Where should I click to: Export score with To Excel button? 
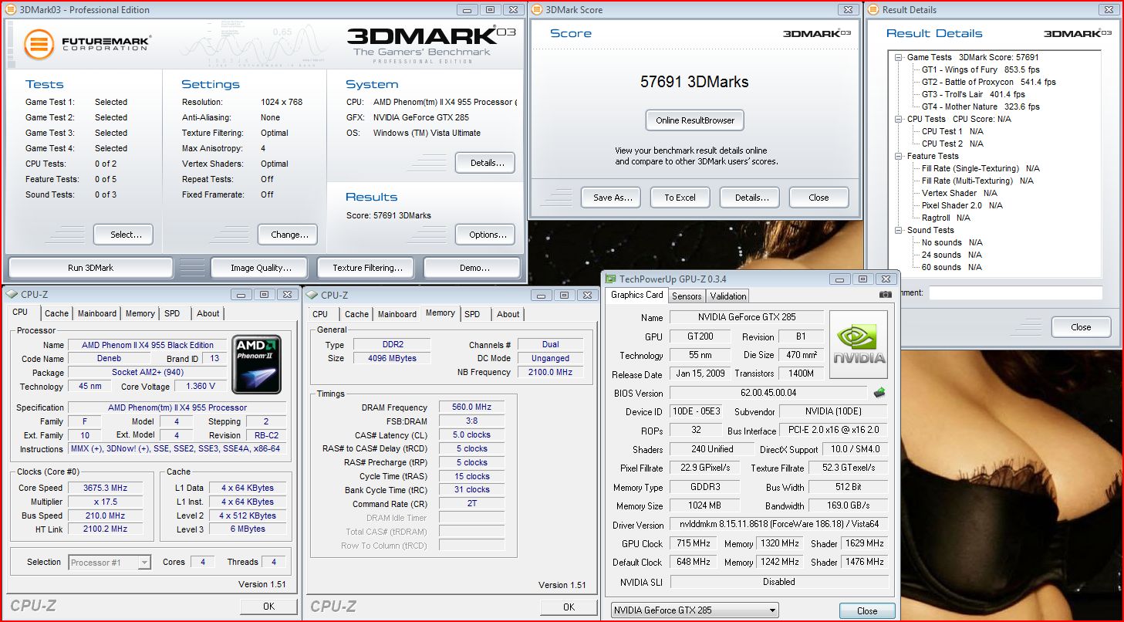point(680,198)
